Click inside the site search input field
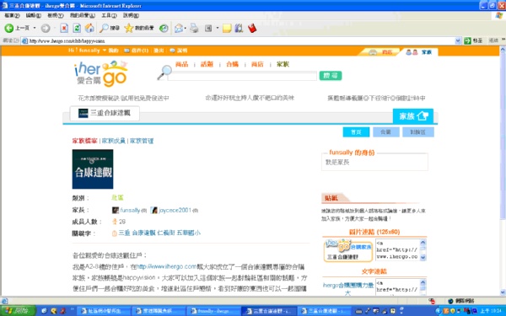Screen dimensions: 506x316 click(242, 76)
